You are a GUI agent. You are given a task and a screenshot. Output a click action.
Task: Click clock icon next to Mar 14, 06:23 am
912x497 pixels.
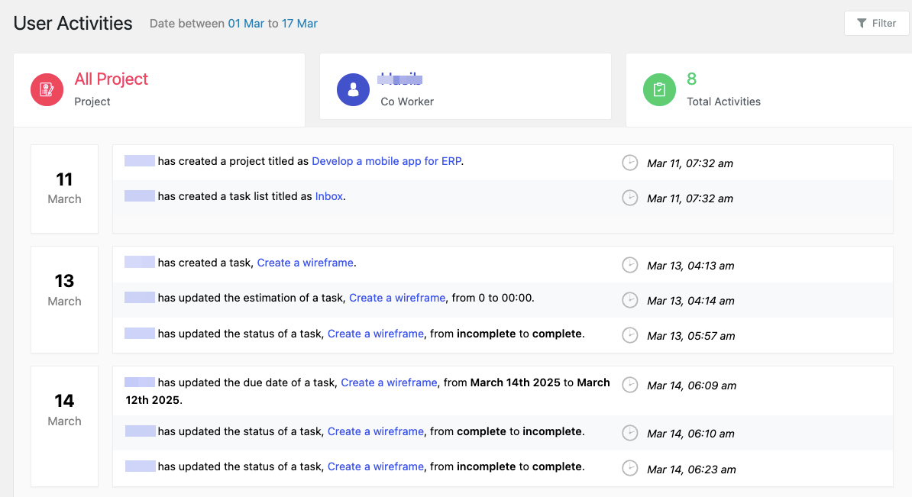629,469
